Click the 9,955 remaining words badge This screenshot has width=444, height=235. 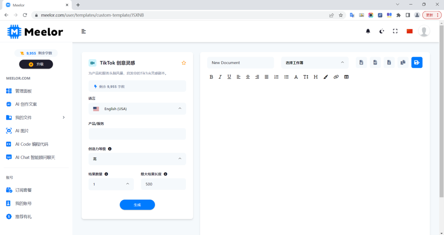pos(36,53)
